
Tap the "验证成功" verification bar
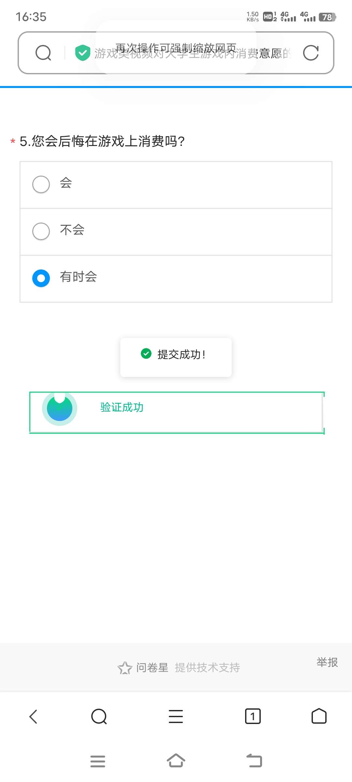click(176, 413)
